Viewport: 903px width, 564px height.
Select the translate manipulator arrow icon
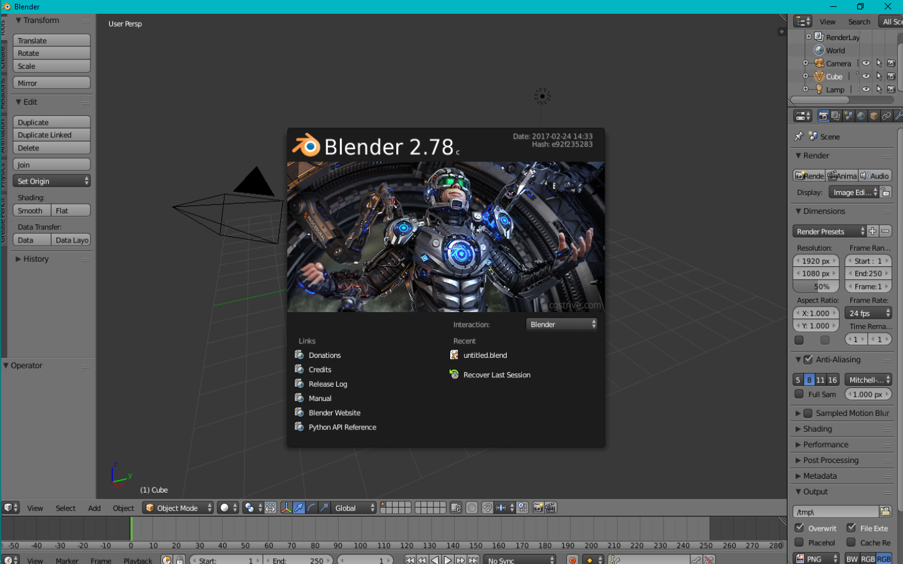pyautogui.click(x=298, y=508)
